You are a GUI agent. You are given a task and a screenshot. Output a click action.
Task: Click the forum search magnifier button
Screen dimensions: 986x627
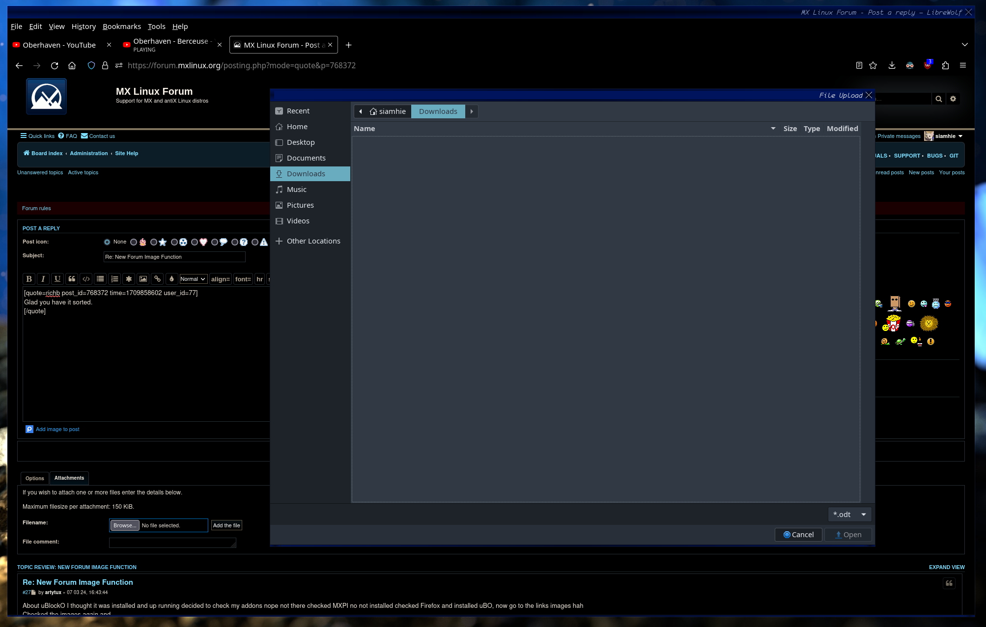(938, 99)
